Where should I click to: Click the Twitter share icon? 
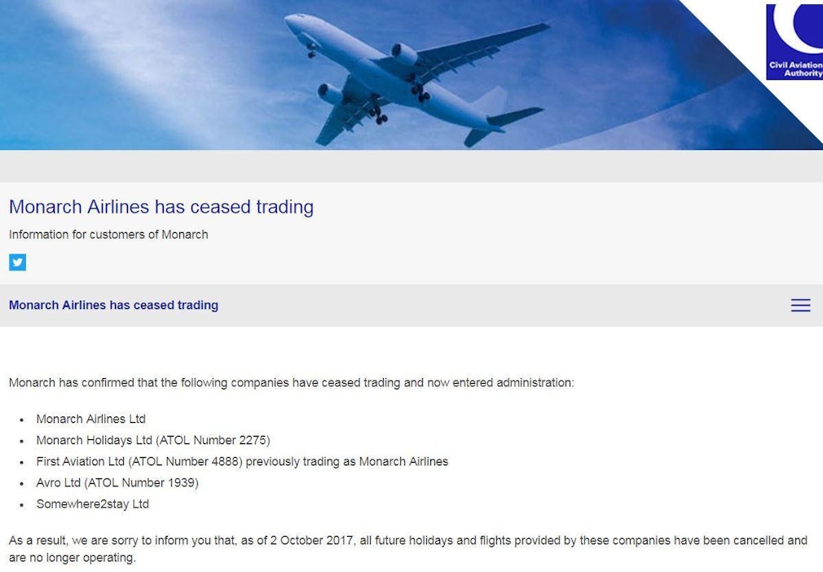17,262
